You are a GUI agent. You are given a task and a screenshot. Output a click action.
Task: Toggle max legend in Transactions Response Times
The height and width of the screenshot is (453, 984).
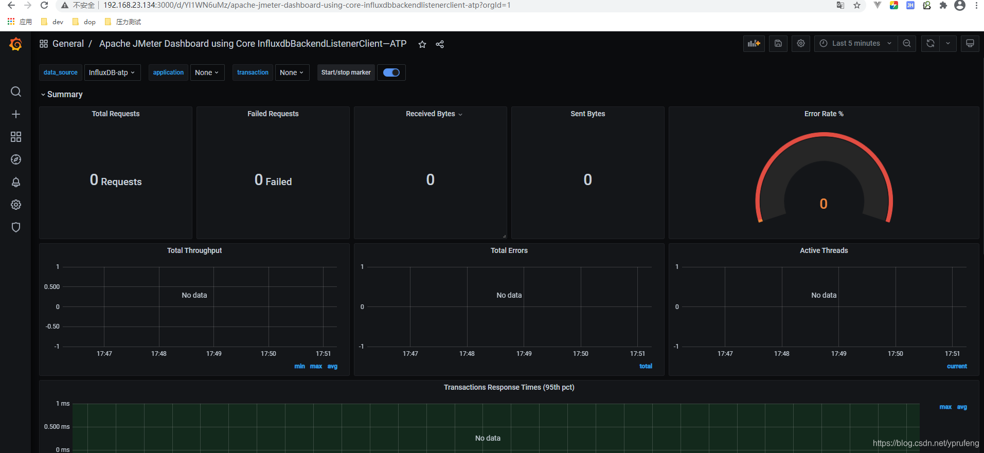945,407
